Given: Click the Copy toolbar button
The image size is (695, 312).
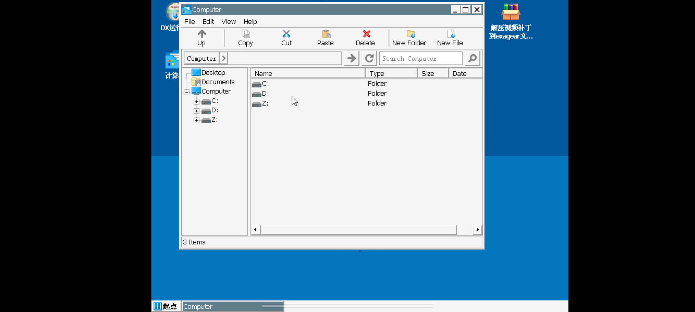Looking at the screenshot, I should point(246,38).
